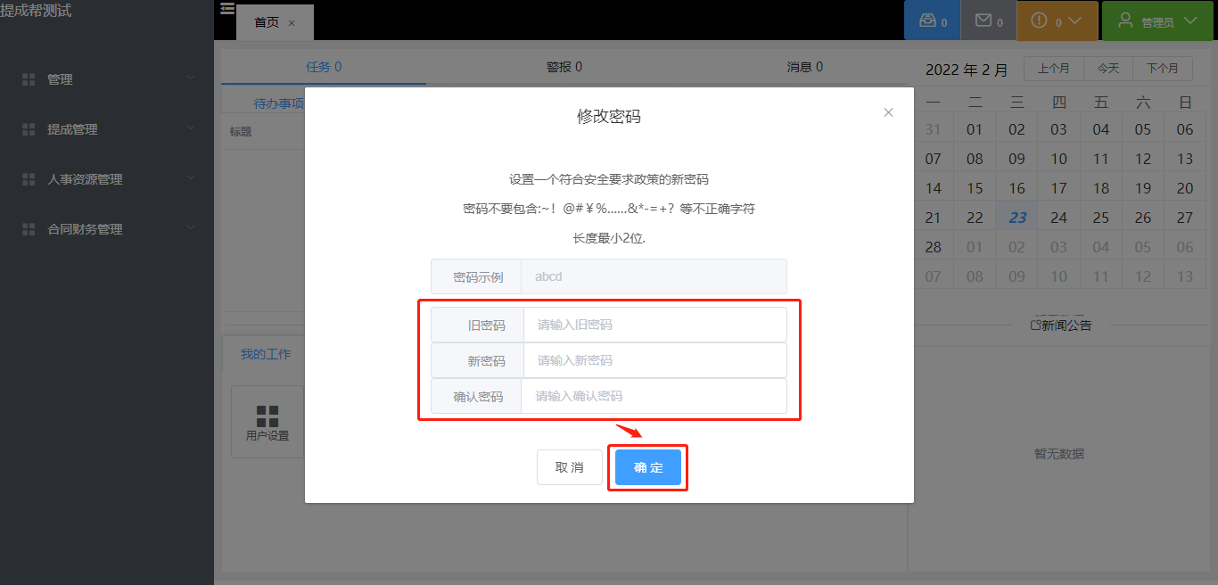Select greyed calendar date 31
Viewport: 1218px width, 585px height.
(x=934, y=129)
